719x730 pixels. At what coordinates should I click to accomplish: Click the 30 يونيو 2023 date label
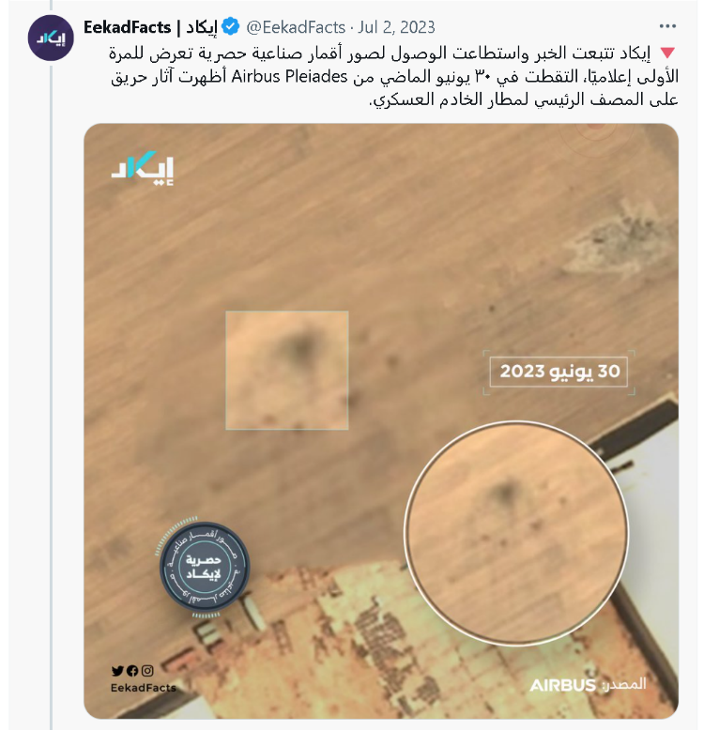[x=558, y=372]
